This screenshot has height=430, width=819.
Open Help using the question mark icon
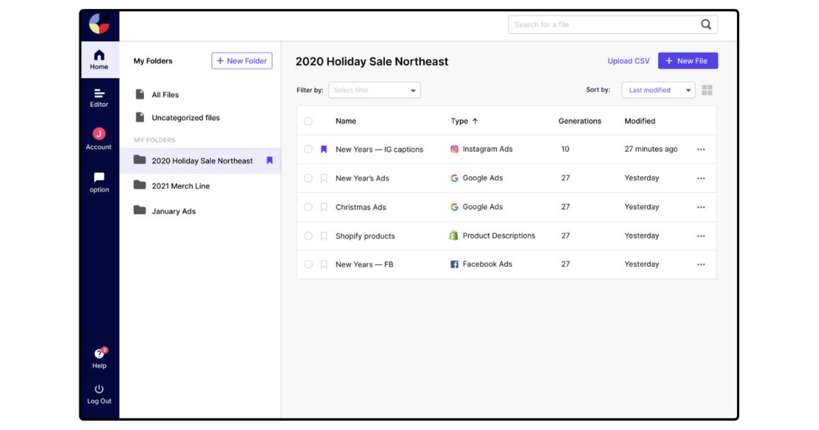click(99, 354)
